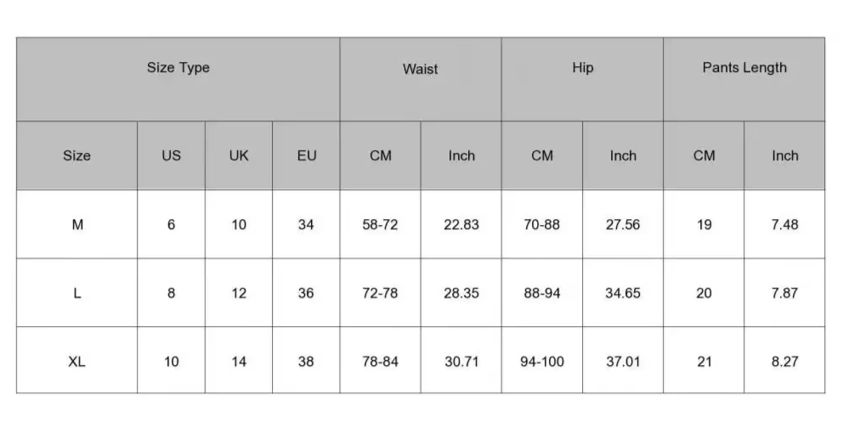843x428 pixels.
Task: Select pants length 7.87 inch cell
Action: coord(784,293)
